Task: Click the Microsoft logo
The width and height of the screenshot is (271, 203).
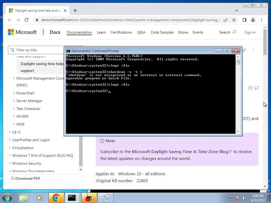Action: [x=22, y=32]
